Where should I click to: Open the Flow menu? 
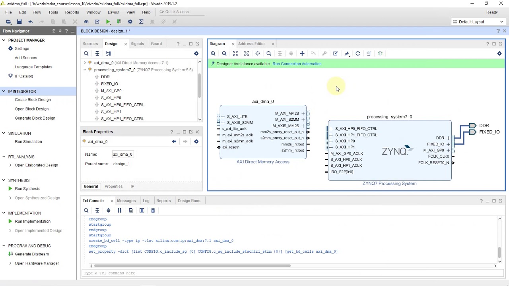click(37, 12)
